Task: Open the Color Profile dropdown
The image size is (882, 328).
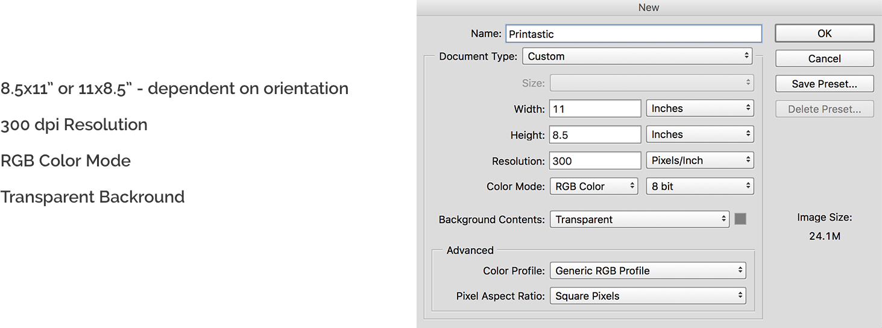Action: tap(648, 271)
